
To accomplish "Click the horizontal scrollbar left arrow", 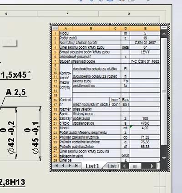I will coord(124,166).
